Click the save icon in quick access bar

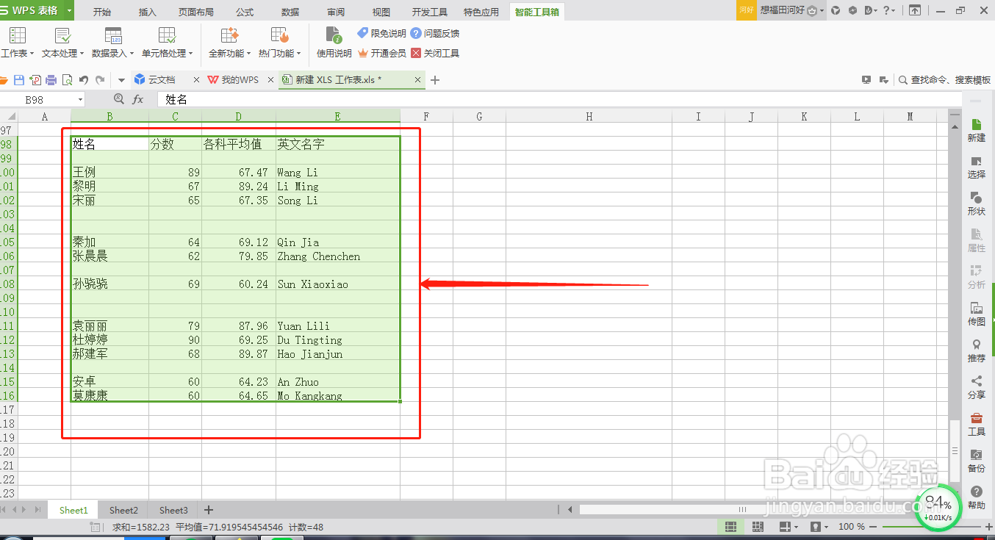19,80
